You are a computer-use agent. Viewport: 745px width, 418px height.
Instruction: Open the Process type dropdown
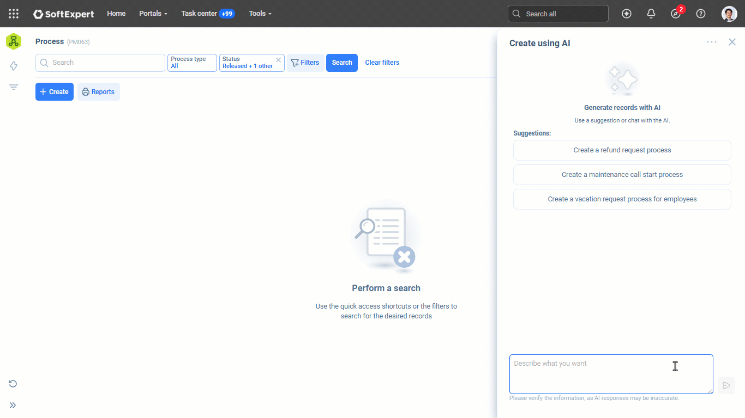[192, 63]
